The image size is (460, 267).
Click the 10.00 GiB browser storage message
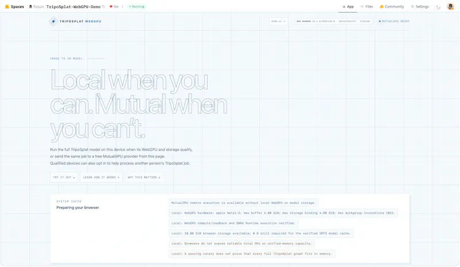261,234
